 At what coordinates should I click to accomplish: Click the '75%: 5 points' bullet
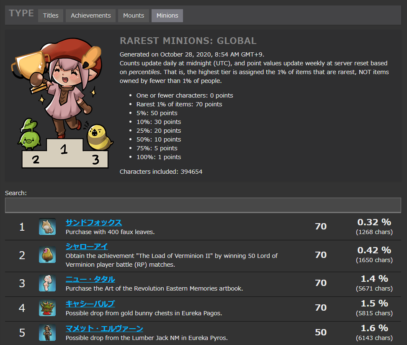157,148
